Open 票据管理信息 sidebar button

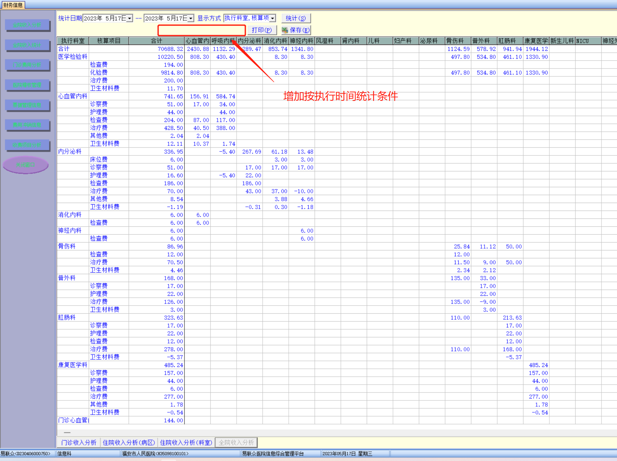point(27,105)
